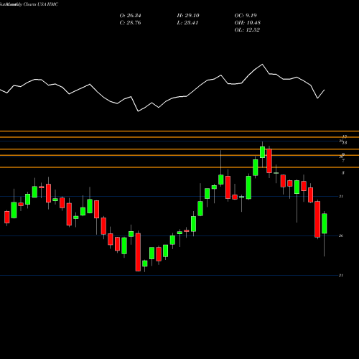Click the green candle at the chart peak
The height and width of the screenshot is (359, 359).
pyautogui.click(x=262, y=152)
